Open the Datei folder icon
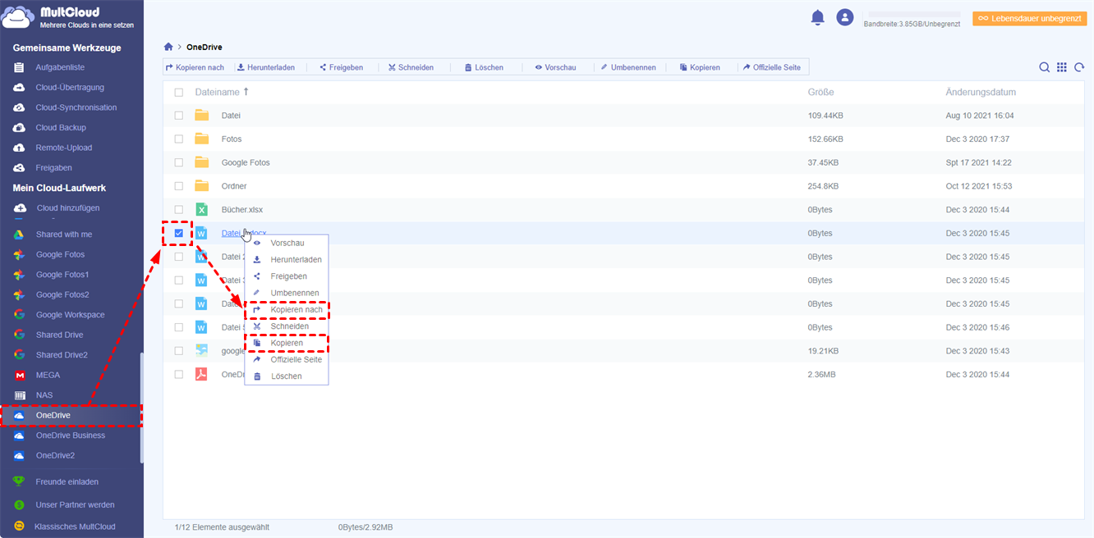Image resolution: width=1094 pixels, height=538 pixels. click(x=201, y=116)
